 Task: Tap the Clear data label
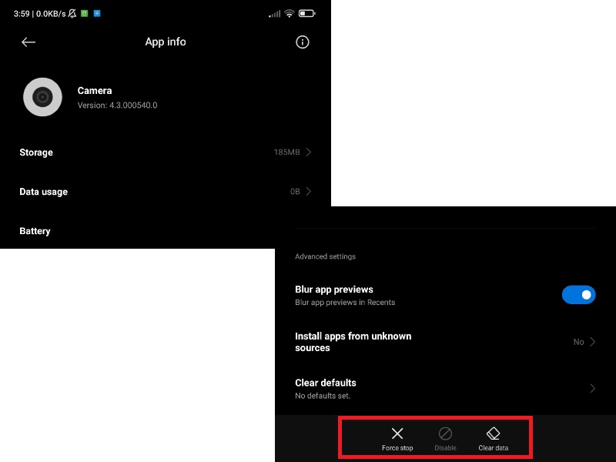(x=493, y=448)
